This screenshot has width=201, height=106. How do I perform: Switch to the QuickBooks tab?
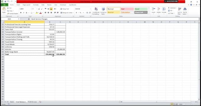tap(72, 5)
